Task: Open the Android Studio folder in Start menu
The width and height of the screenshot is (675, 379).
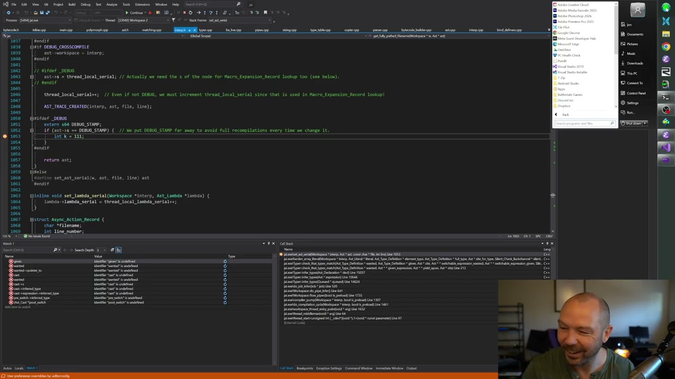Action: (568, 83)
